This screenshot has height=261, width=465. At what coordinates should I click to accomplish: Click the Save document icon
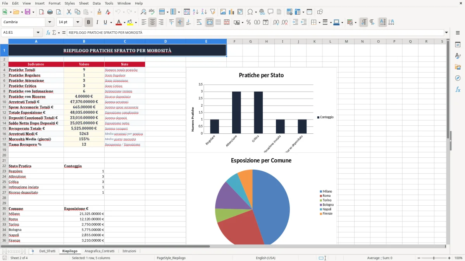coord(28,12)
